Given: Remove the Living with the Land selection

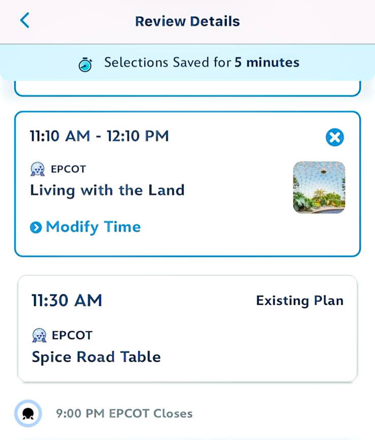Looking at the screenshot, I should coord(334,137).
